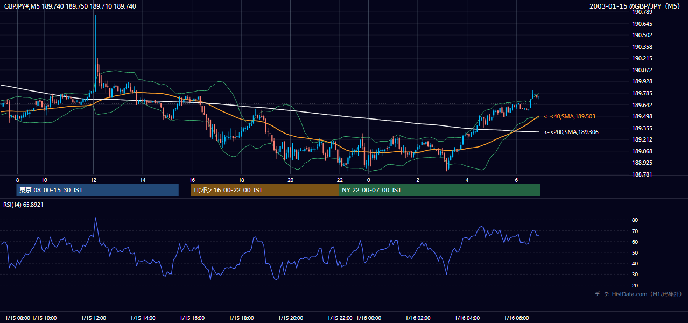Click RSI scale value 40
Image resolution: width=688 pixels, height=323 pixels.
coord(635,263)
